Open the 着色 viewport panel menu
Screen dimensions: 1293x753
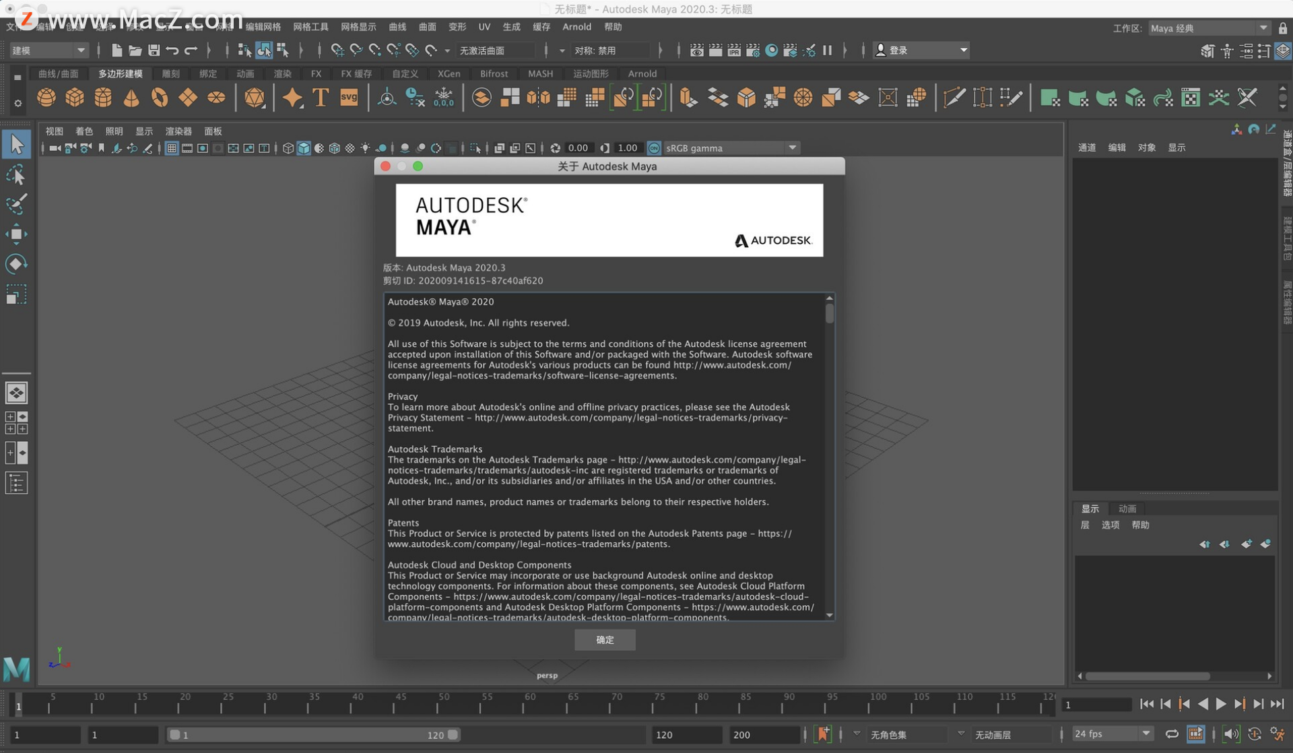pos(84,131)
